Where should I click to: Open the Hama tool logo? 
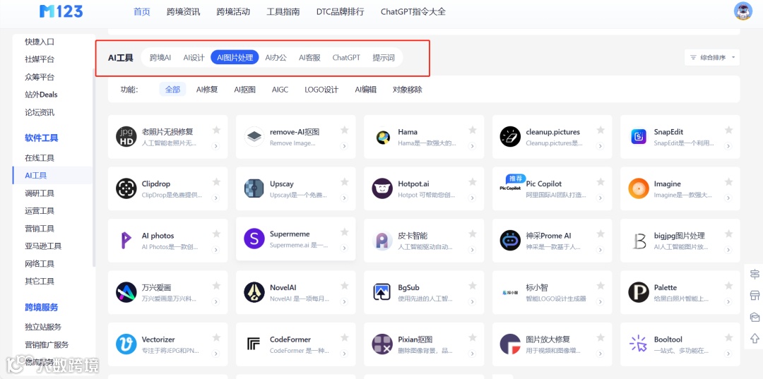[x=382, y=137]
